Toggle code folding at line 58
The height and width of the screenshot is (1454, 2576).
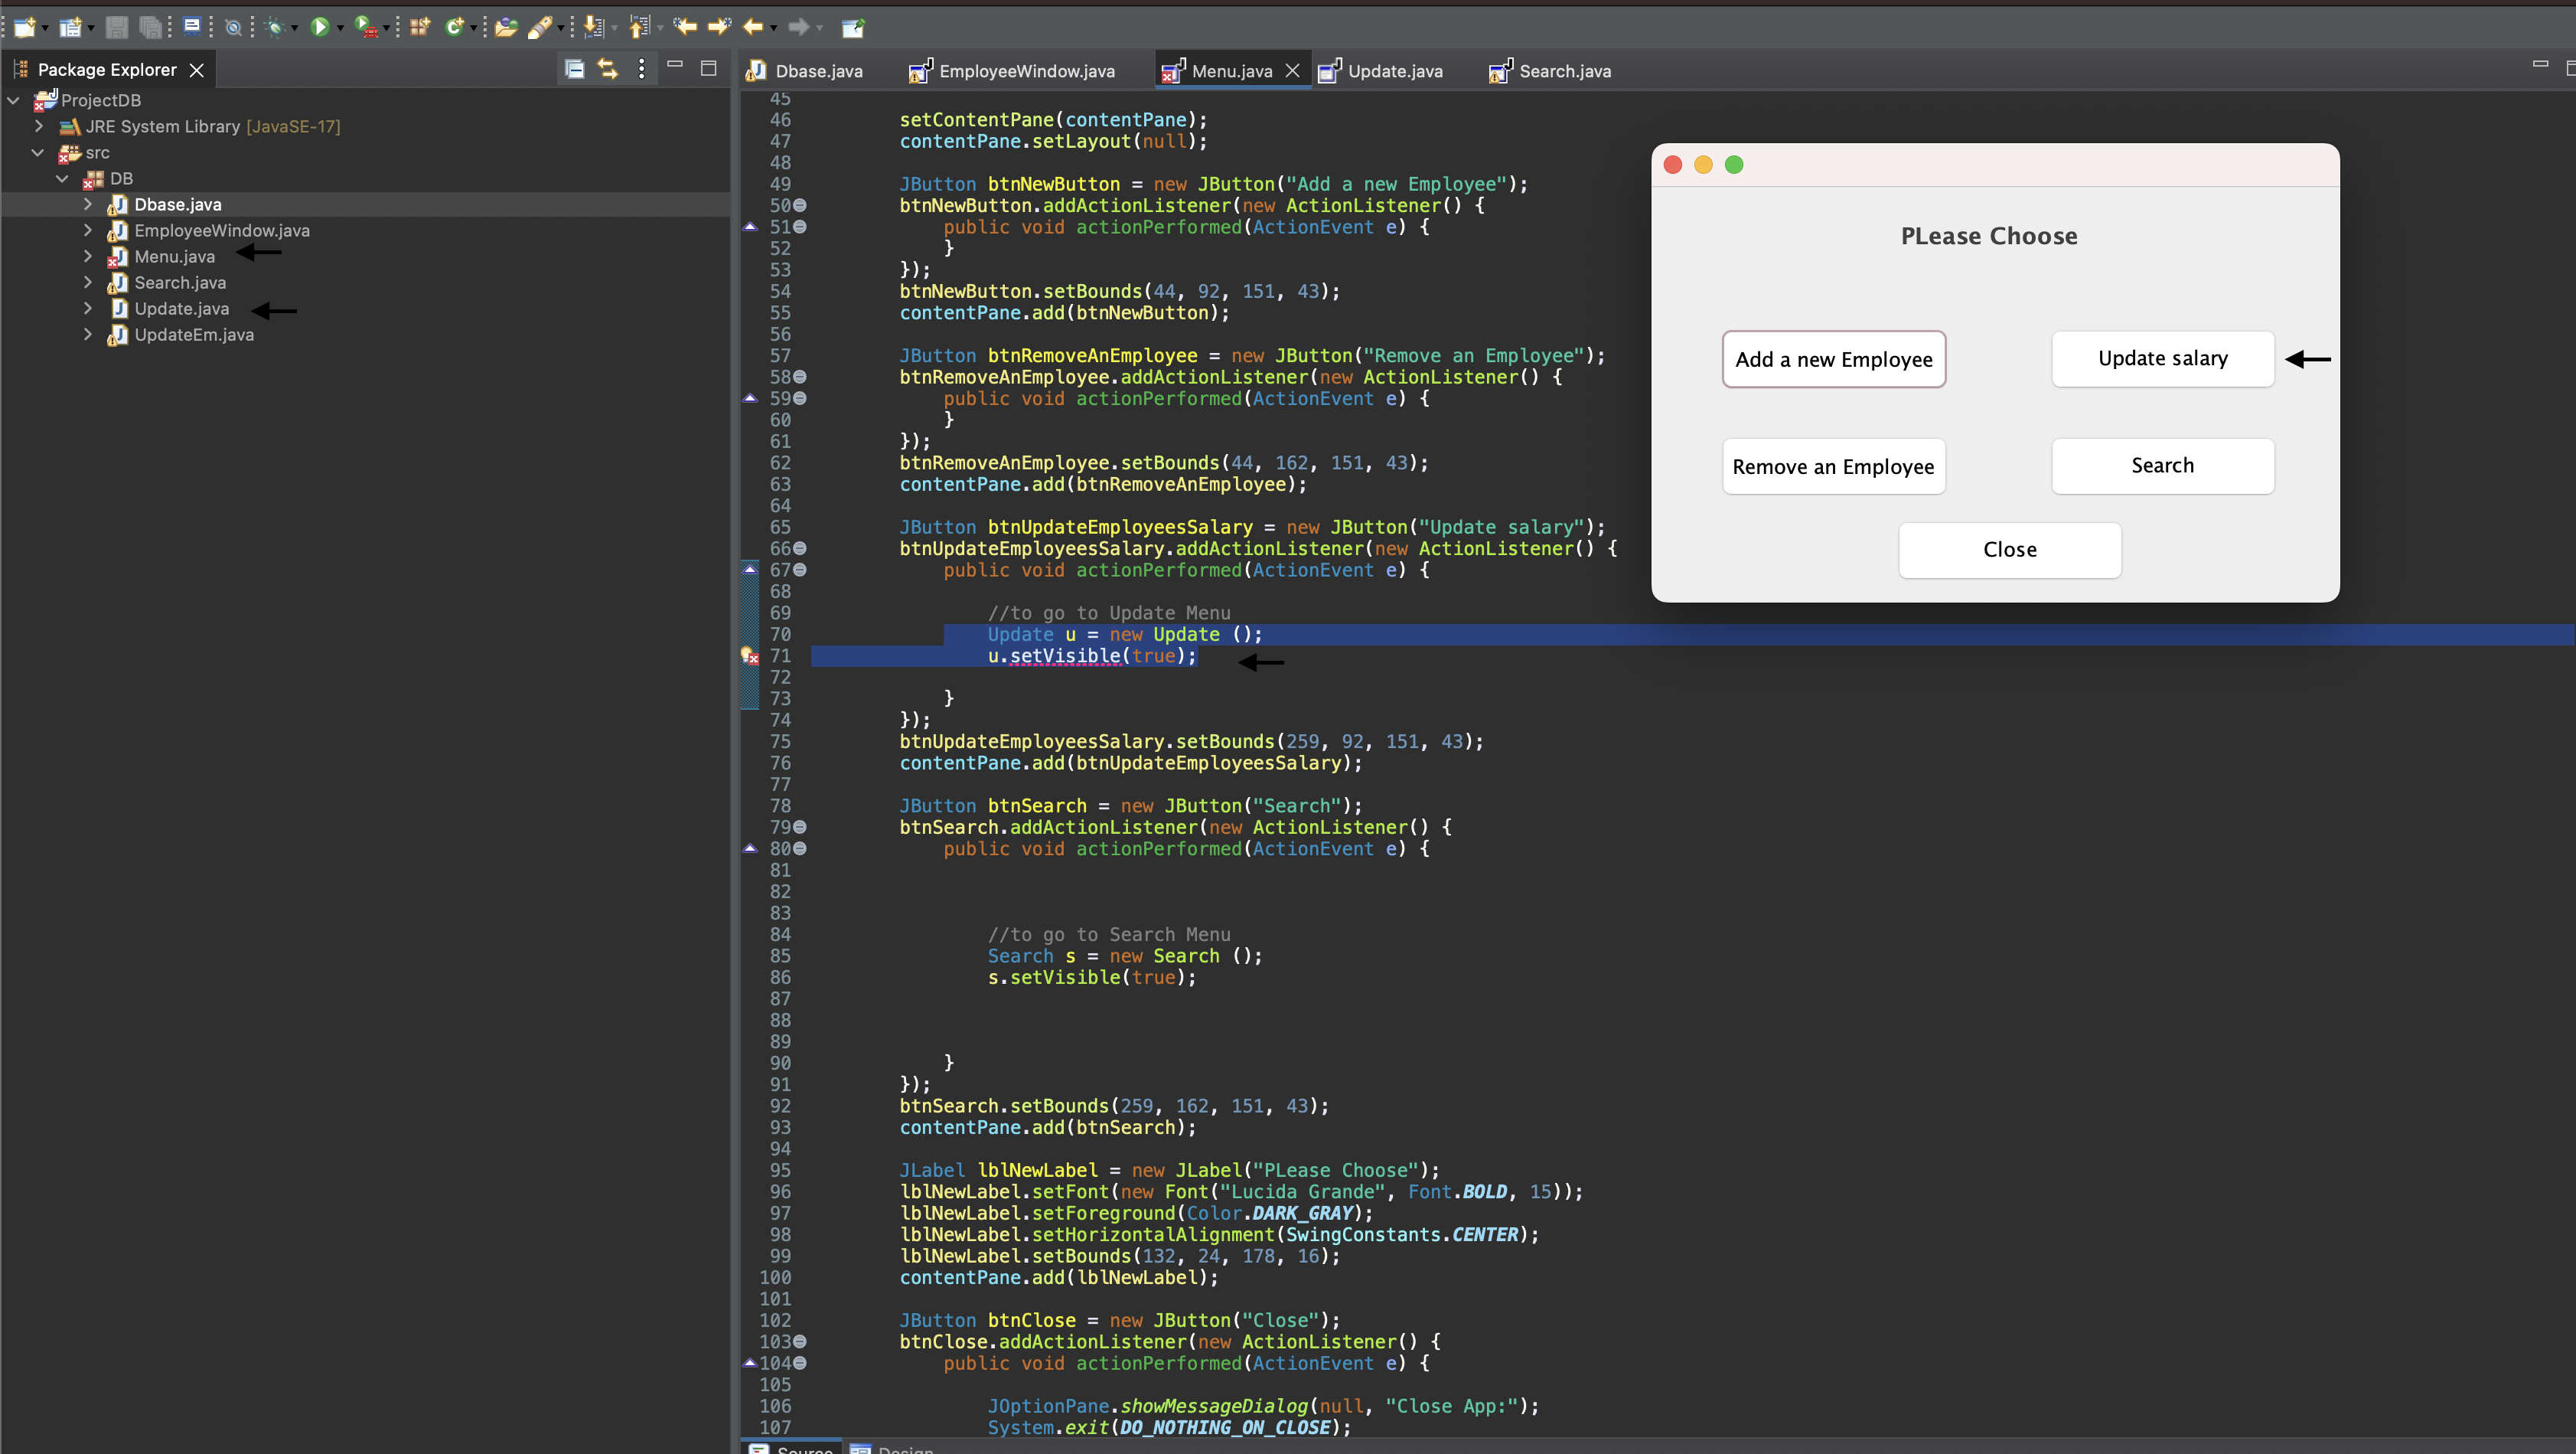[x=800, y=377]
